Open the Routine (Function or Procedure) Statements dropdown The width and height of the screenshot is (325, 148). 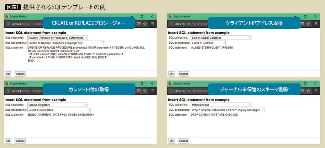pos(58,38)
